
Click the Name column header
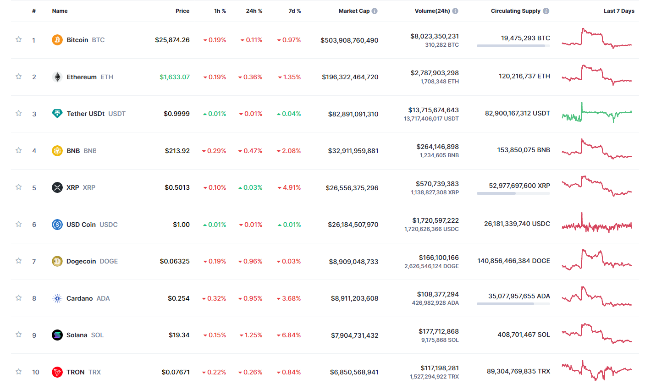point(60,11)
